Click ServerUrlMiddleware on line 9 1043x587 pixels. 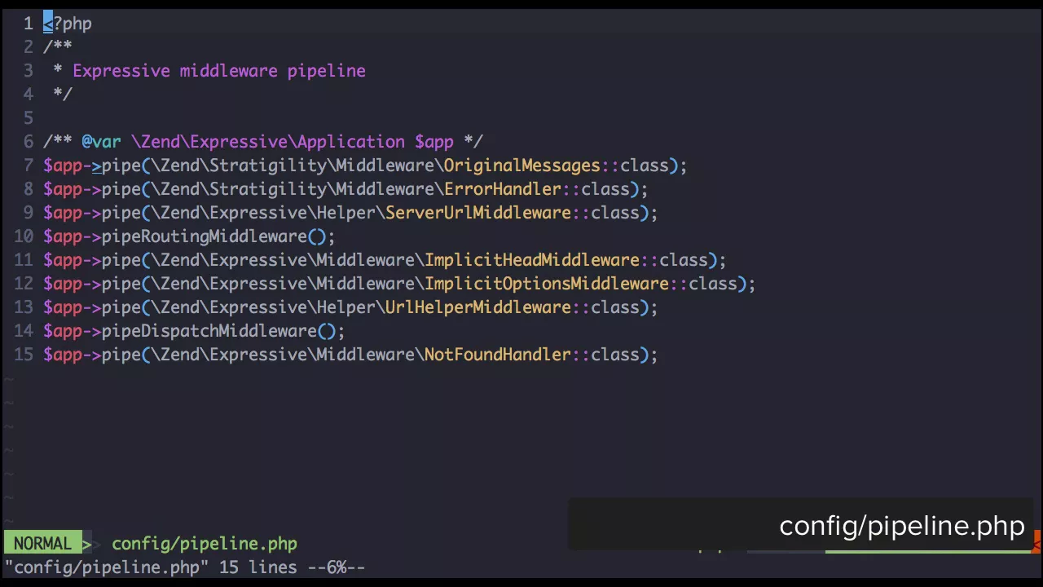pos(477,213)
